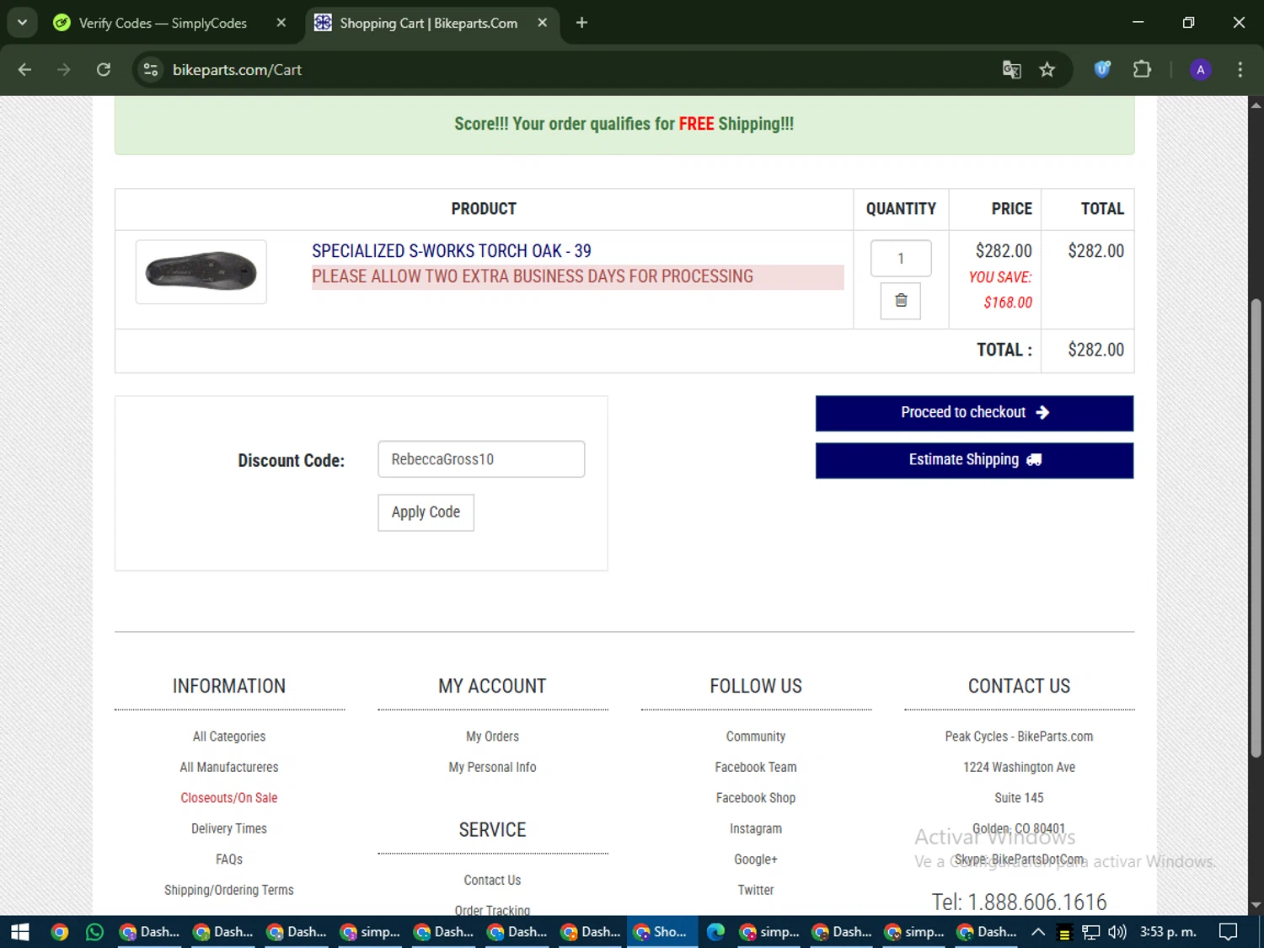Open the Chrome three-dot menu
Image resolution: width=1264 pixels, height=948 pixels.
(1240, 70)
